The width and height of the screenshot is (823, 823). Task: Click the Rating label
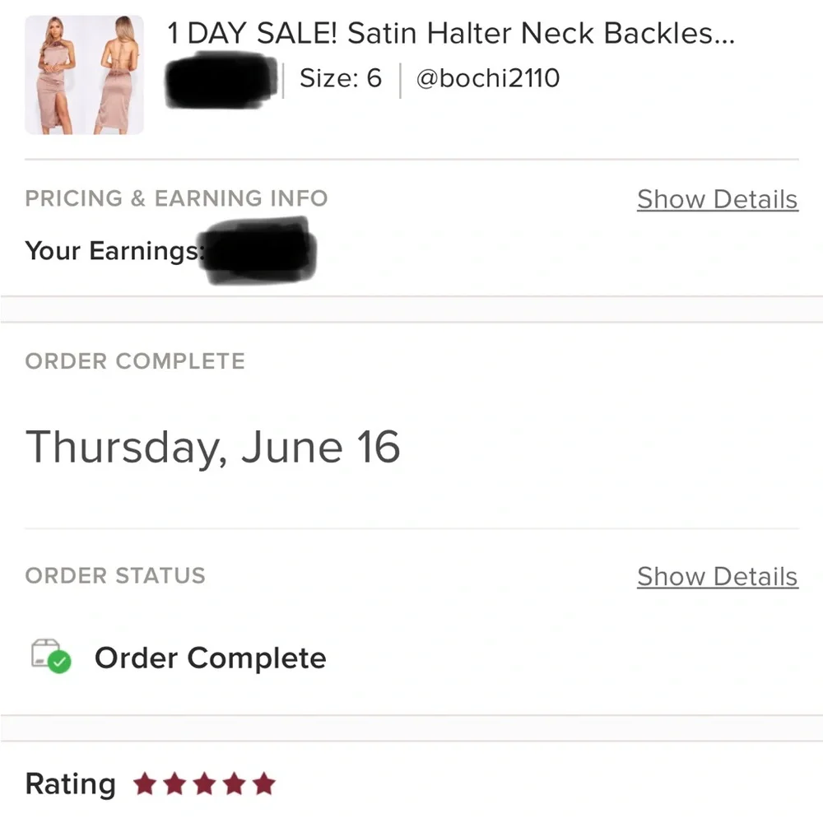click(x=71, y=784)
